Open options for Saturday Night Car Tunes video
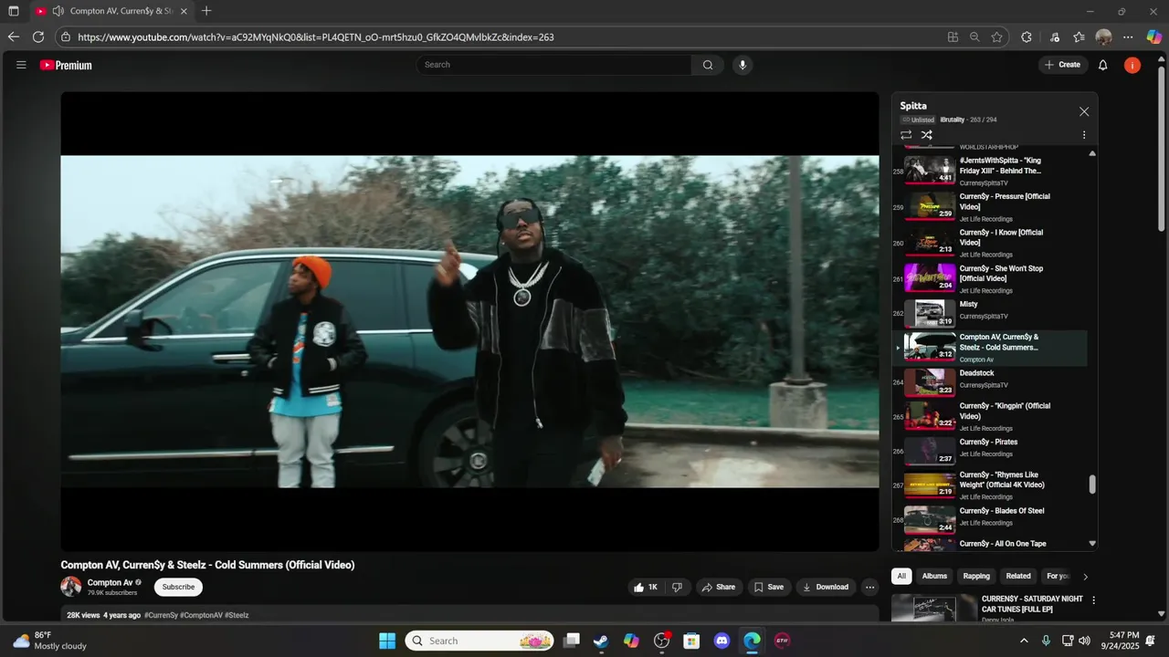The width and height of the screenshot is (1169, 657). [1093, 600]
